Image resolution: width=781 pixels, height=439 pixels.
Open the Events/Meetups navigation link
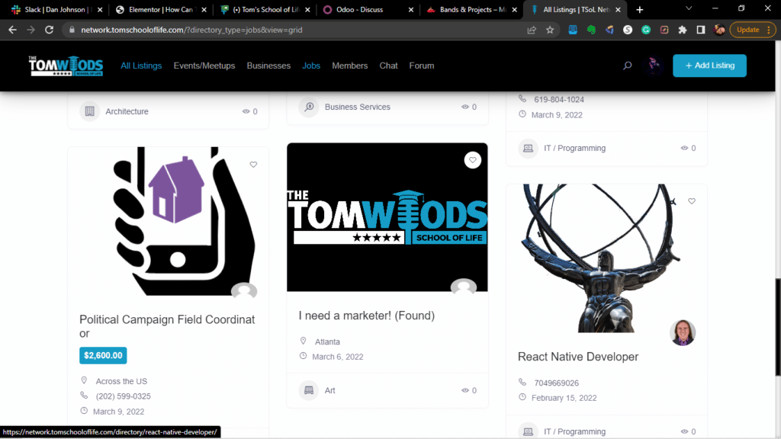coord(204,66)
